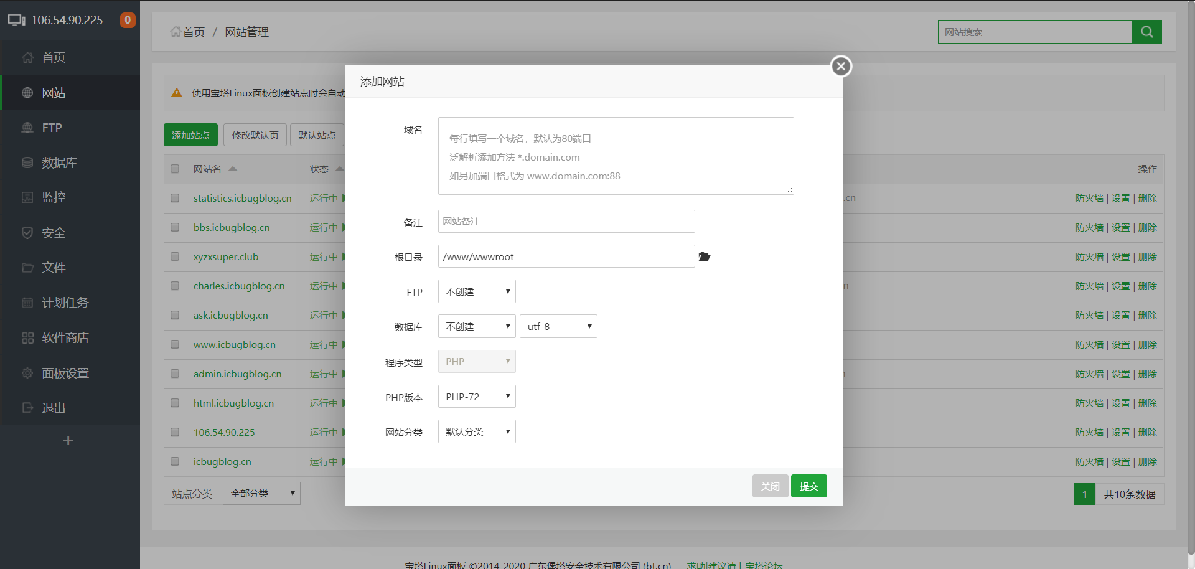The width and height of the screenshot is (1195, 569).
Task: Click 删除 link in the 106.54.90.225 row
Action: click(1147, 432)
